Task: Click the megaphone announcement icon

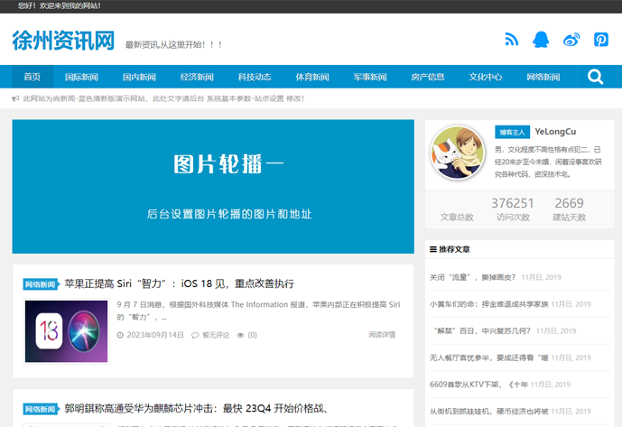Action: (15, 98)
